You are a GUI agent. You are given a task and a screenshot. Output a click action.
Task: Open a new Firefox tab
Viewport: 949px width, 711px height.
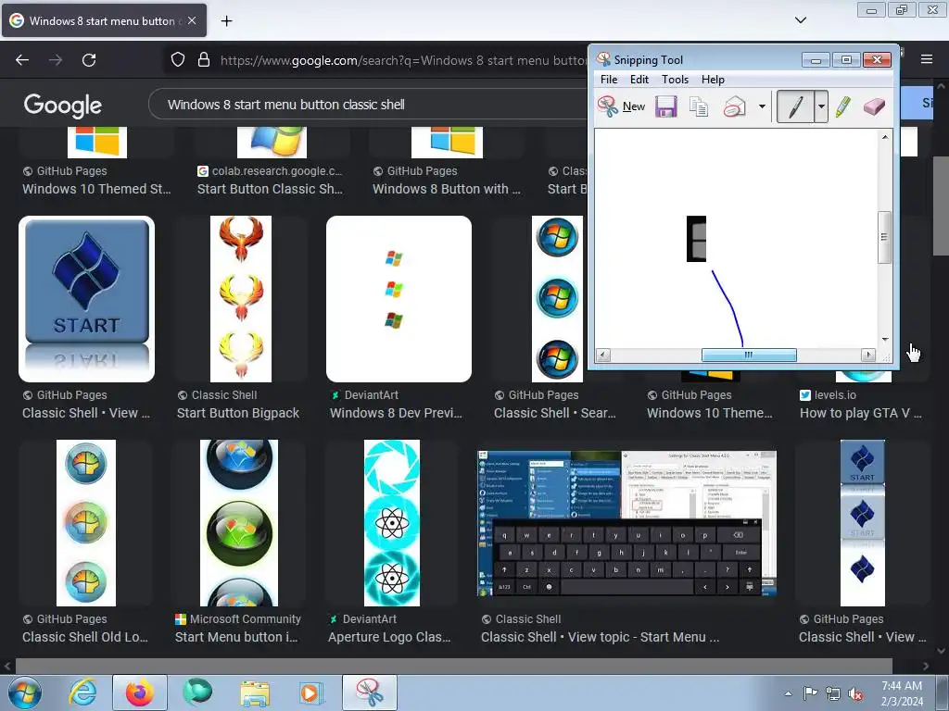click(226, 21)
